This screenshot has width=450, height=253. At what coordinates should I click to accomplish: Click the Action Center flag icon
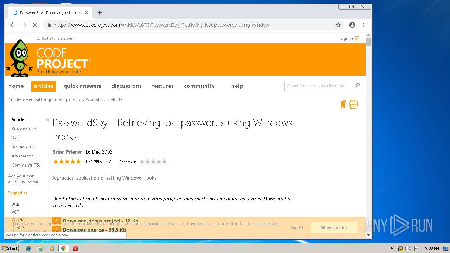click(x=416, y=248)
